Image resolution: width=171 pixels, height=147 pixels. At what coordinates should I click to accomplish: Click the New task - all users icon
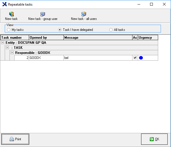pos(84,14)
